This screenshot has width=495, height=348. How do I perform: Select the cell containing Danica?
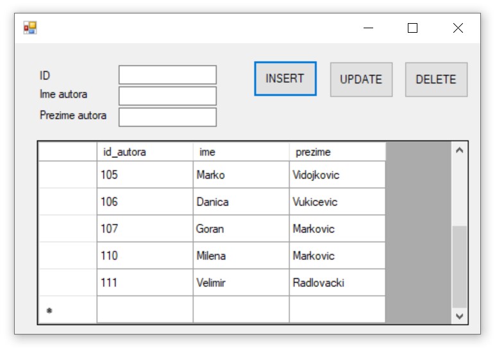[240, 202]
